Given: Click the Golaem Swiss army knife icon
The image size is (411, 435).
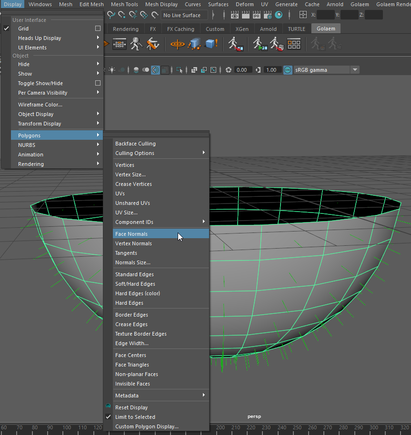Looking at the screenshot, I should tap(152, 44).
